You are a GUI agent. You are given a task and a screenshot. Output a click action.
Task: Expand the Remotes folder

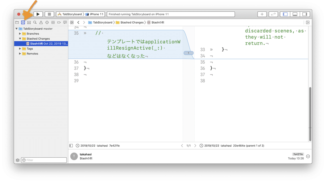pos(20,54)
